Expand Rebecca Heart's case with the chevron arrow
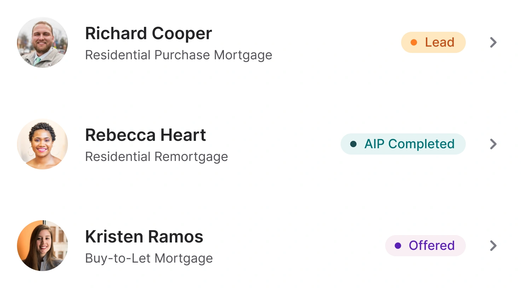 pyautogui.click(x=493, y=144)
